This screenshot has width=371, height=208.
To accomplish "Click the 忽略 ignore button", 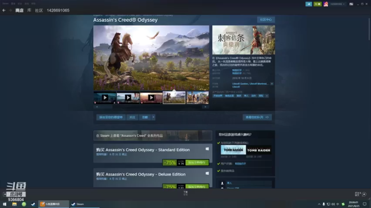I will (x=145, y=117).
